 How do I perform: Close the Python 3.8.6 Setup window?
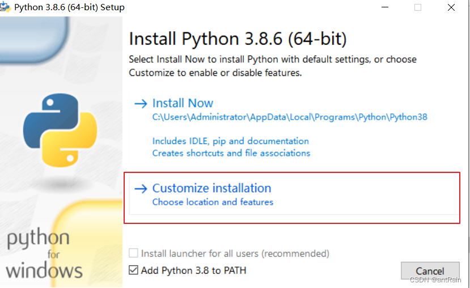click(x=451, y=7)
